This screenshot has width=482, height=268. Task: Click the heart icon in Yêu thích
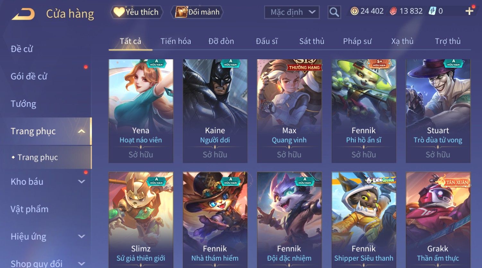(x=119, y=12)
